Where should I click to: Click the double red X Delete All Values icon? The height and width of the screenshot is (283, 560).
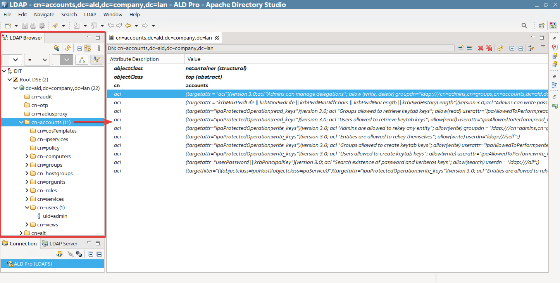(489, 48)
